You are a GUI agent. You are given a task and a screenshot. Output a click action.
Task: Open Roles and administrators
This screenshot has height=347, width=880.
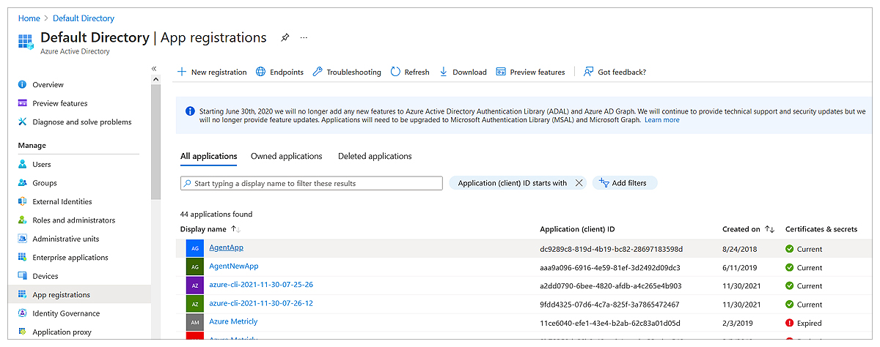pos(73,220)
